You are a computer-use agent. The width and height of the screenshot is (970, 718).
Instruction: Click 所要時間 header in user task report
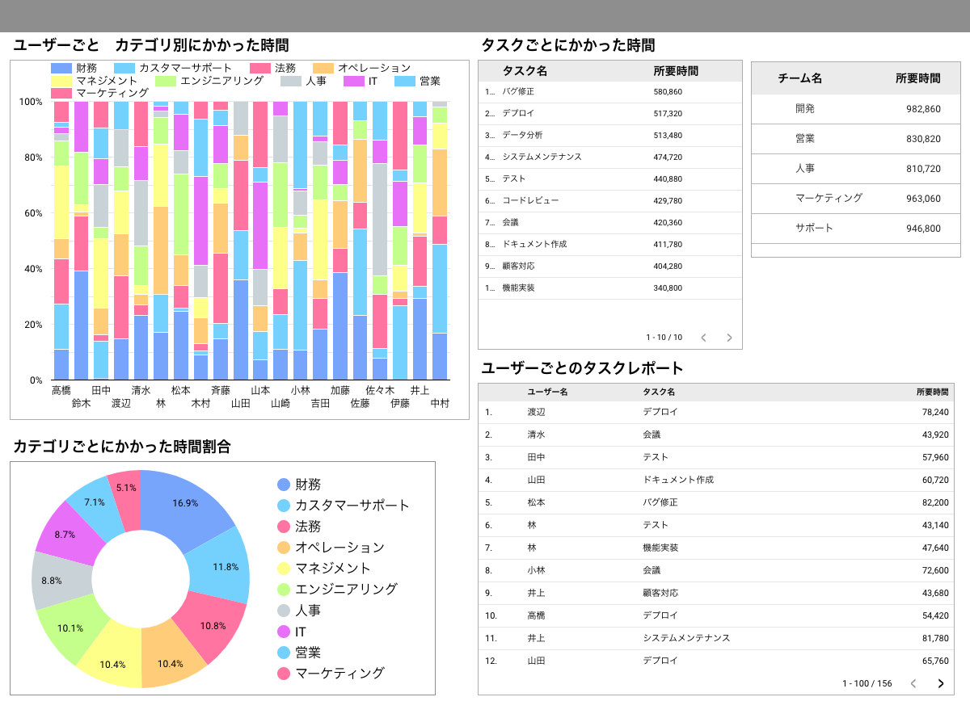coord(932,392)
